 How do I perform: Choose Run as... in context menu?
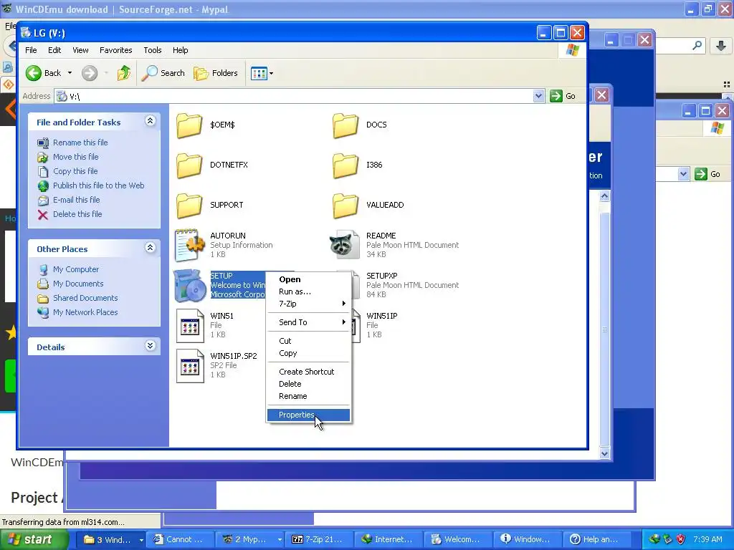coord(308,291)
